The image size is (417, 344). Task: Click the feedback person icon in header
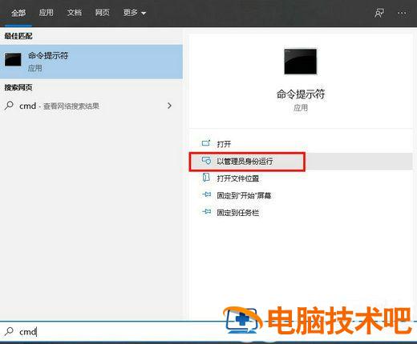[x=379, y=13]
